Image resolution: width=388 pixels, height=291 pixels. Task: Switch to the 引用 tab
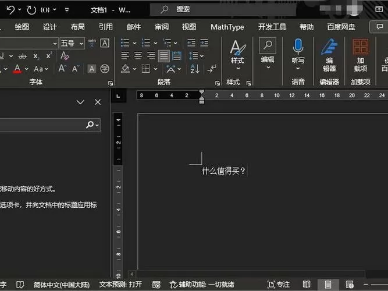106,27
